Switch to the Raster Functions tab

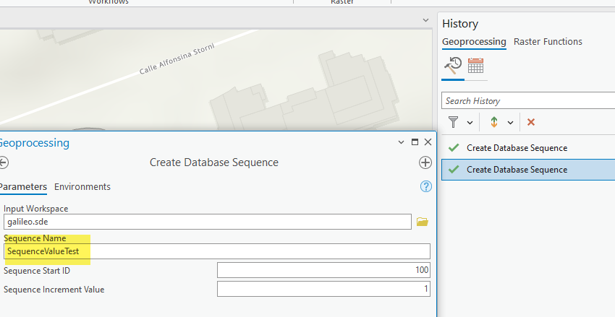(x=548, y=42)
